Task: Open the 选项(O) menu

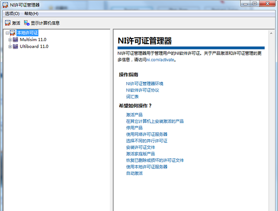Action: [x=12, y=13]
